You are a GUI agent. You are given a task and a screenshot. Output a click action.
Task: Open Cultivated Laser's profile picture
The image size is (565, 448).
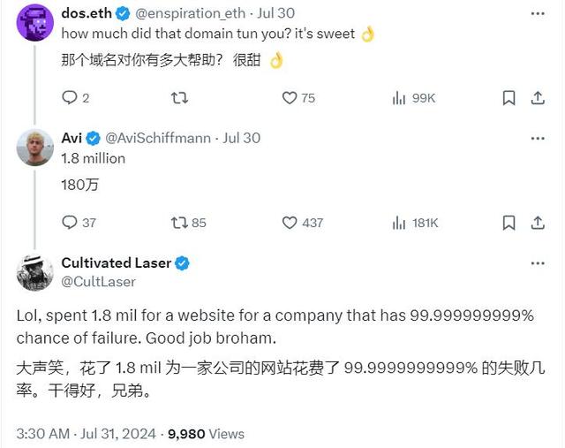click(x=34, y=272)
